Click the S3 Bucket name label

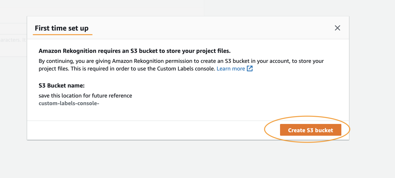pos(62,86)
